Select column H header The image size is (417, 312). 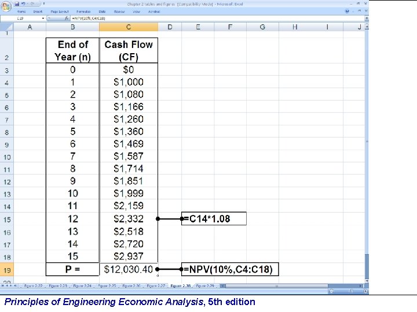tap(295, 27)
